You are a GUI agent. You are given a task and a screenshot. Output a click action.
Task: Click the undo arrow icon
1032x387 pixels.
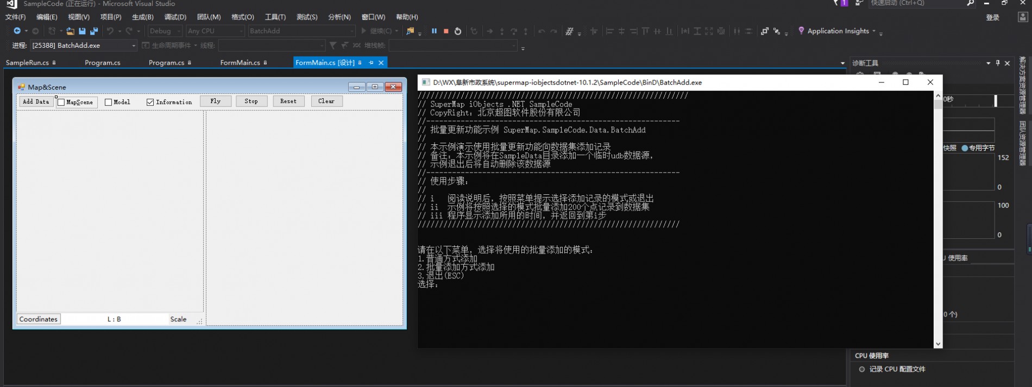pyautogui.click(x=110, y=31)
